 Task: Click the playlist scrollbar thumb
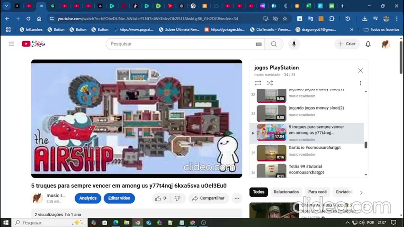pos(366,145)
